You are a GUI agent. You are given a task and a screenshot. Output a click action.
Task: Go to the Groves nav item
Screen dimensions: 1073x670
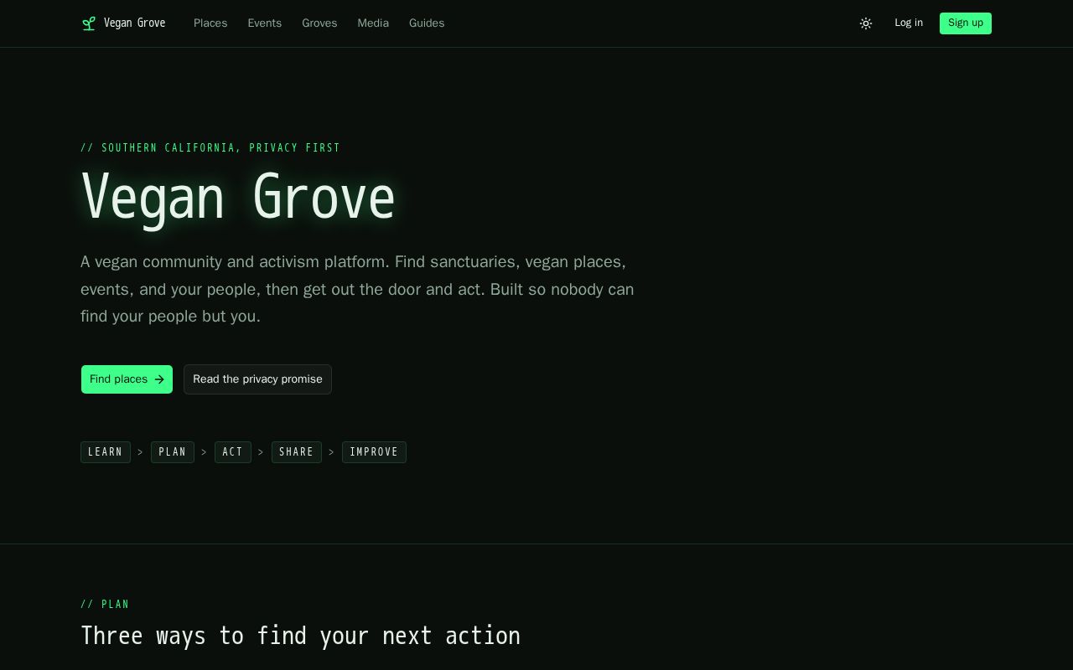(x=319, y=23)
